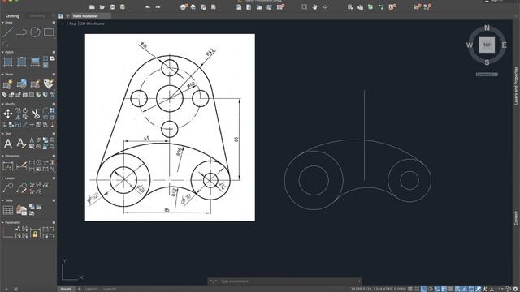The image size is (520, 292).
Task: Open the Layout2 tab
Action: (110, 289)
